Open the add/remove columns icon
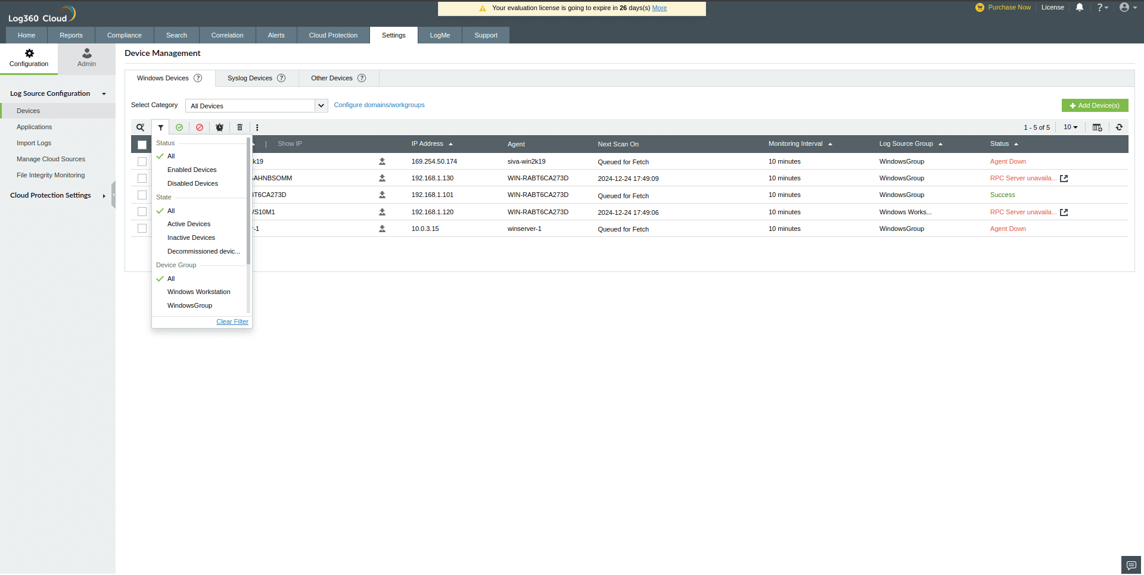Viewport: 1144px width, 575px height. 1098,127
